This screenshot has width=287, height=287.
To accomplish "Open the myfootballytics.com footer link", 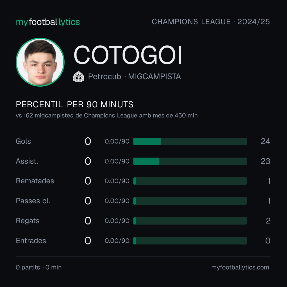I will (240, 267).
